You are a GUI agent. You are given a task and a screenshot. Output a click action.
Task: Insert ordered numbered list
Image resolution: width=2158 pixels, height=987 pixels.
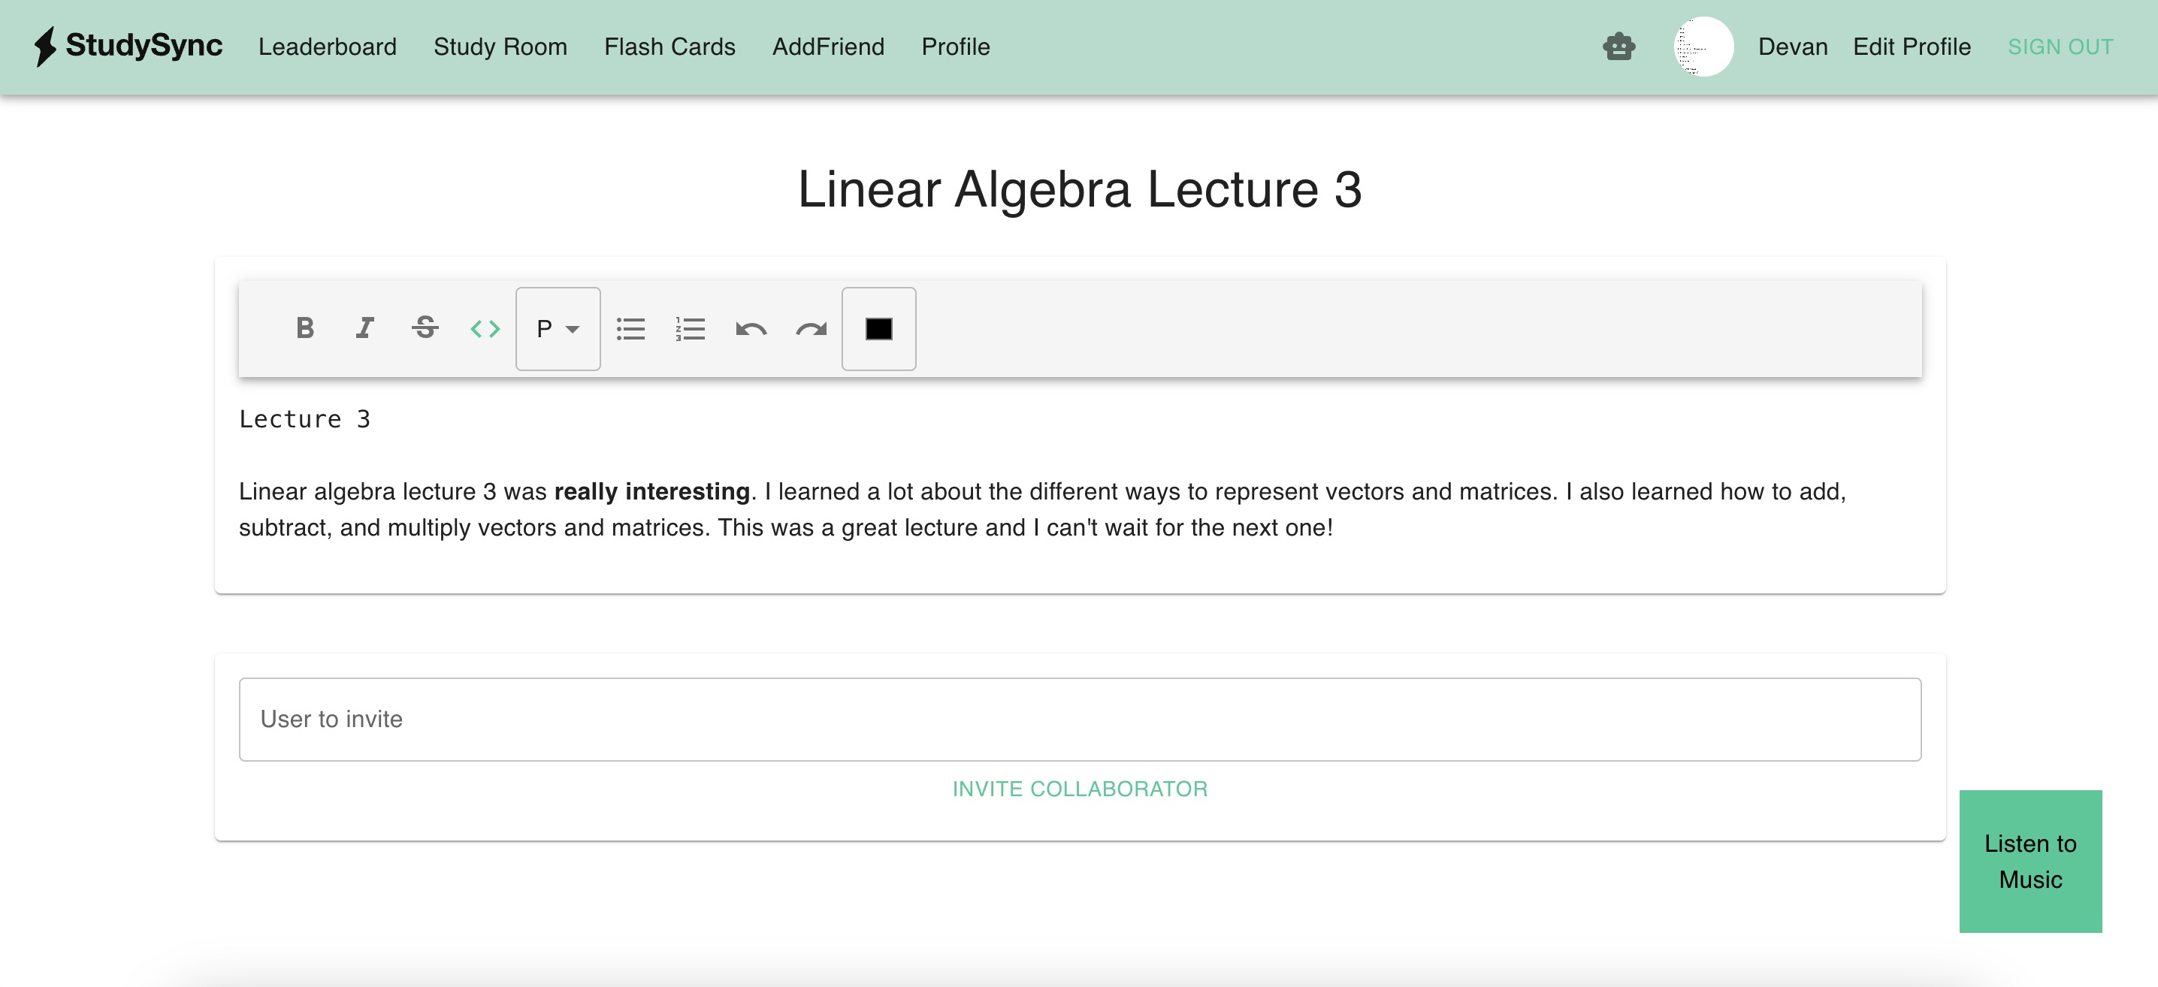(x=691, y=327)
